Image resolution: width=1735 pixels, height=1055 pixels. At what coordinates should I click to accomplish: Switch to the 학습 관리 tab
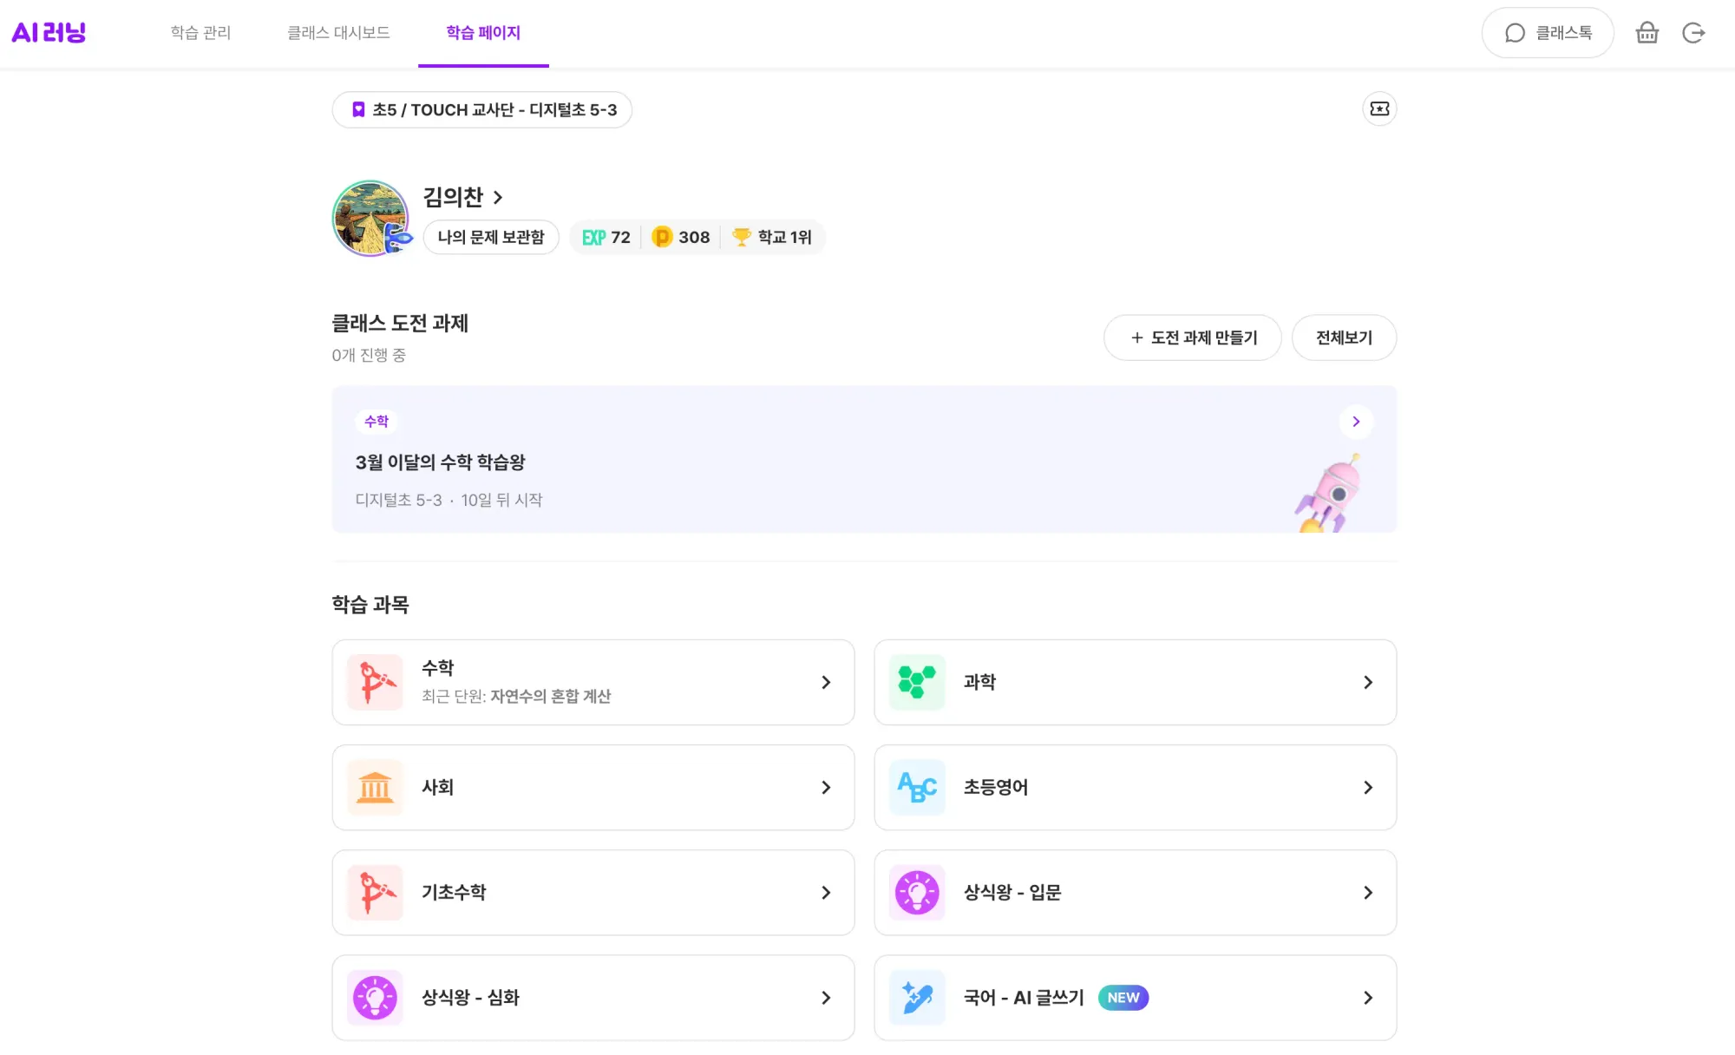point(200,33)
